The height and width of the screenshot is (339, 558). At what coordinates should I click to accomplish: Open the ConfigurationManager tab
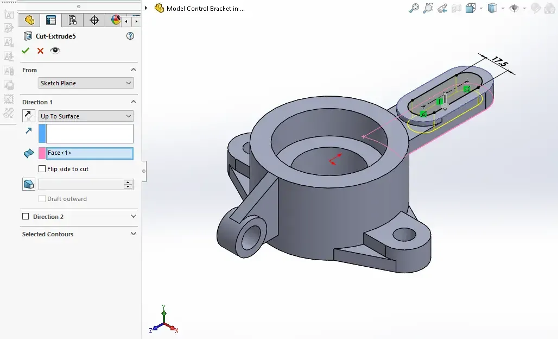click(x=73, y=20)
